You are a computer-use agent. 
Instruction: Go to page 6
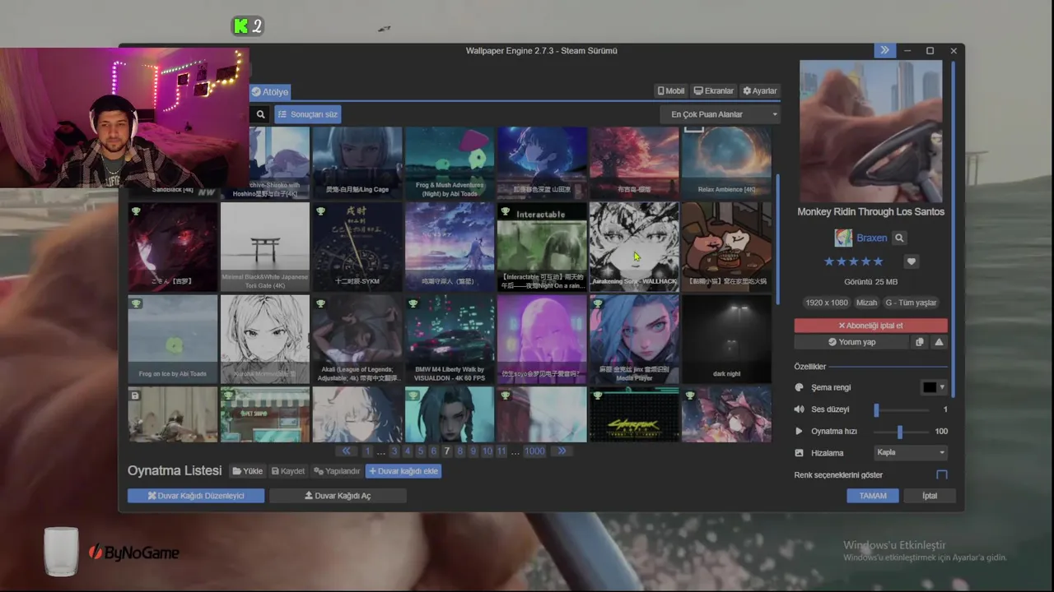point(434,451)
